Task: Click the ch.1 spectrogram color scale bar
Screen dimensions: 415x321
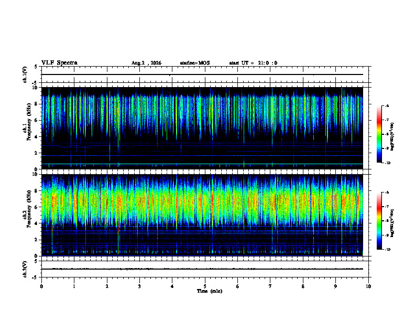Action: click(379, 134)
